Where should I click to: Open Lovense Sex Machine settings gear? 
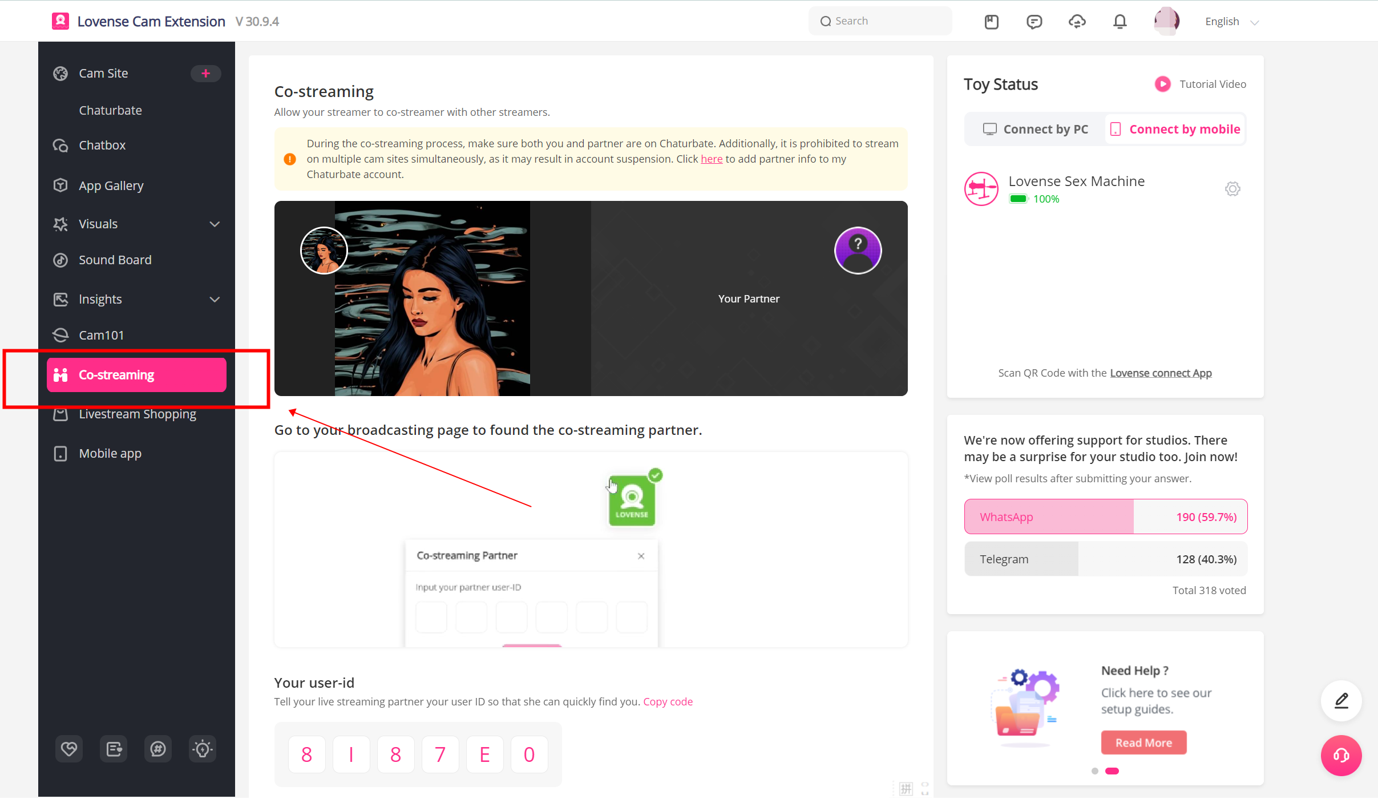click(1232, 189)
